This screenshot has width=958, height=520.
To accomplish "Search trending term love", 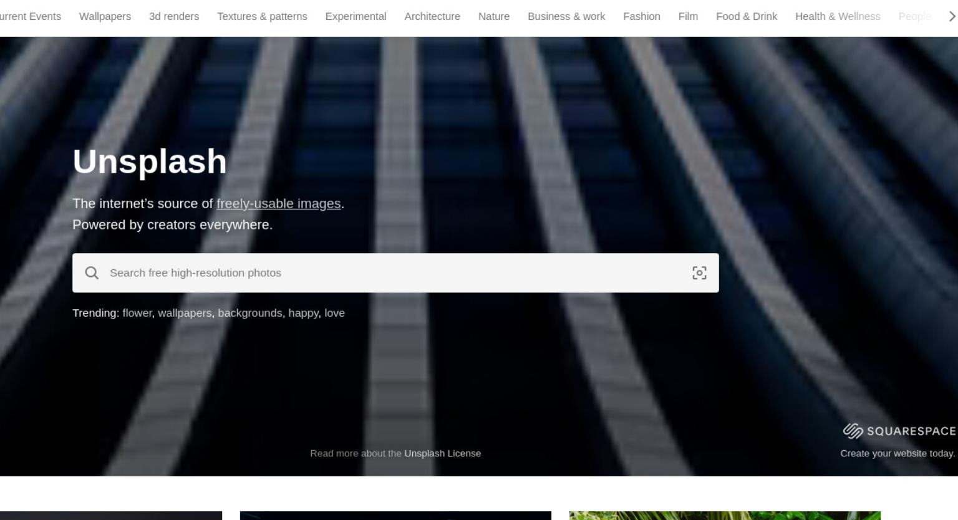I will coord(334,313).
